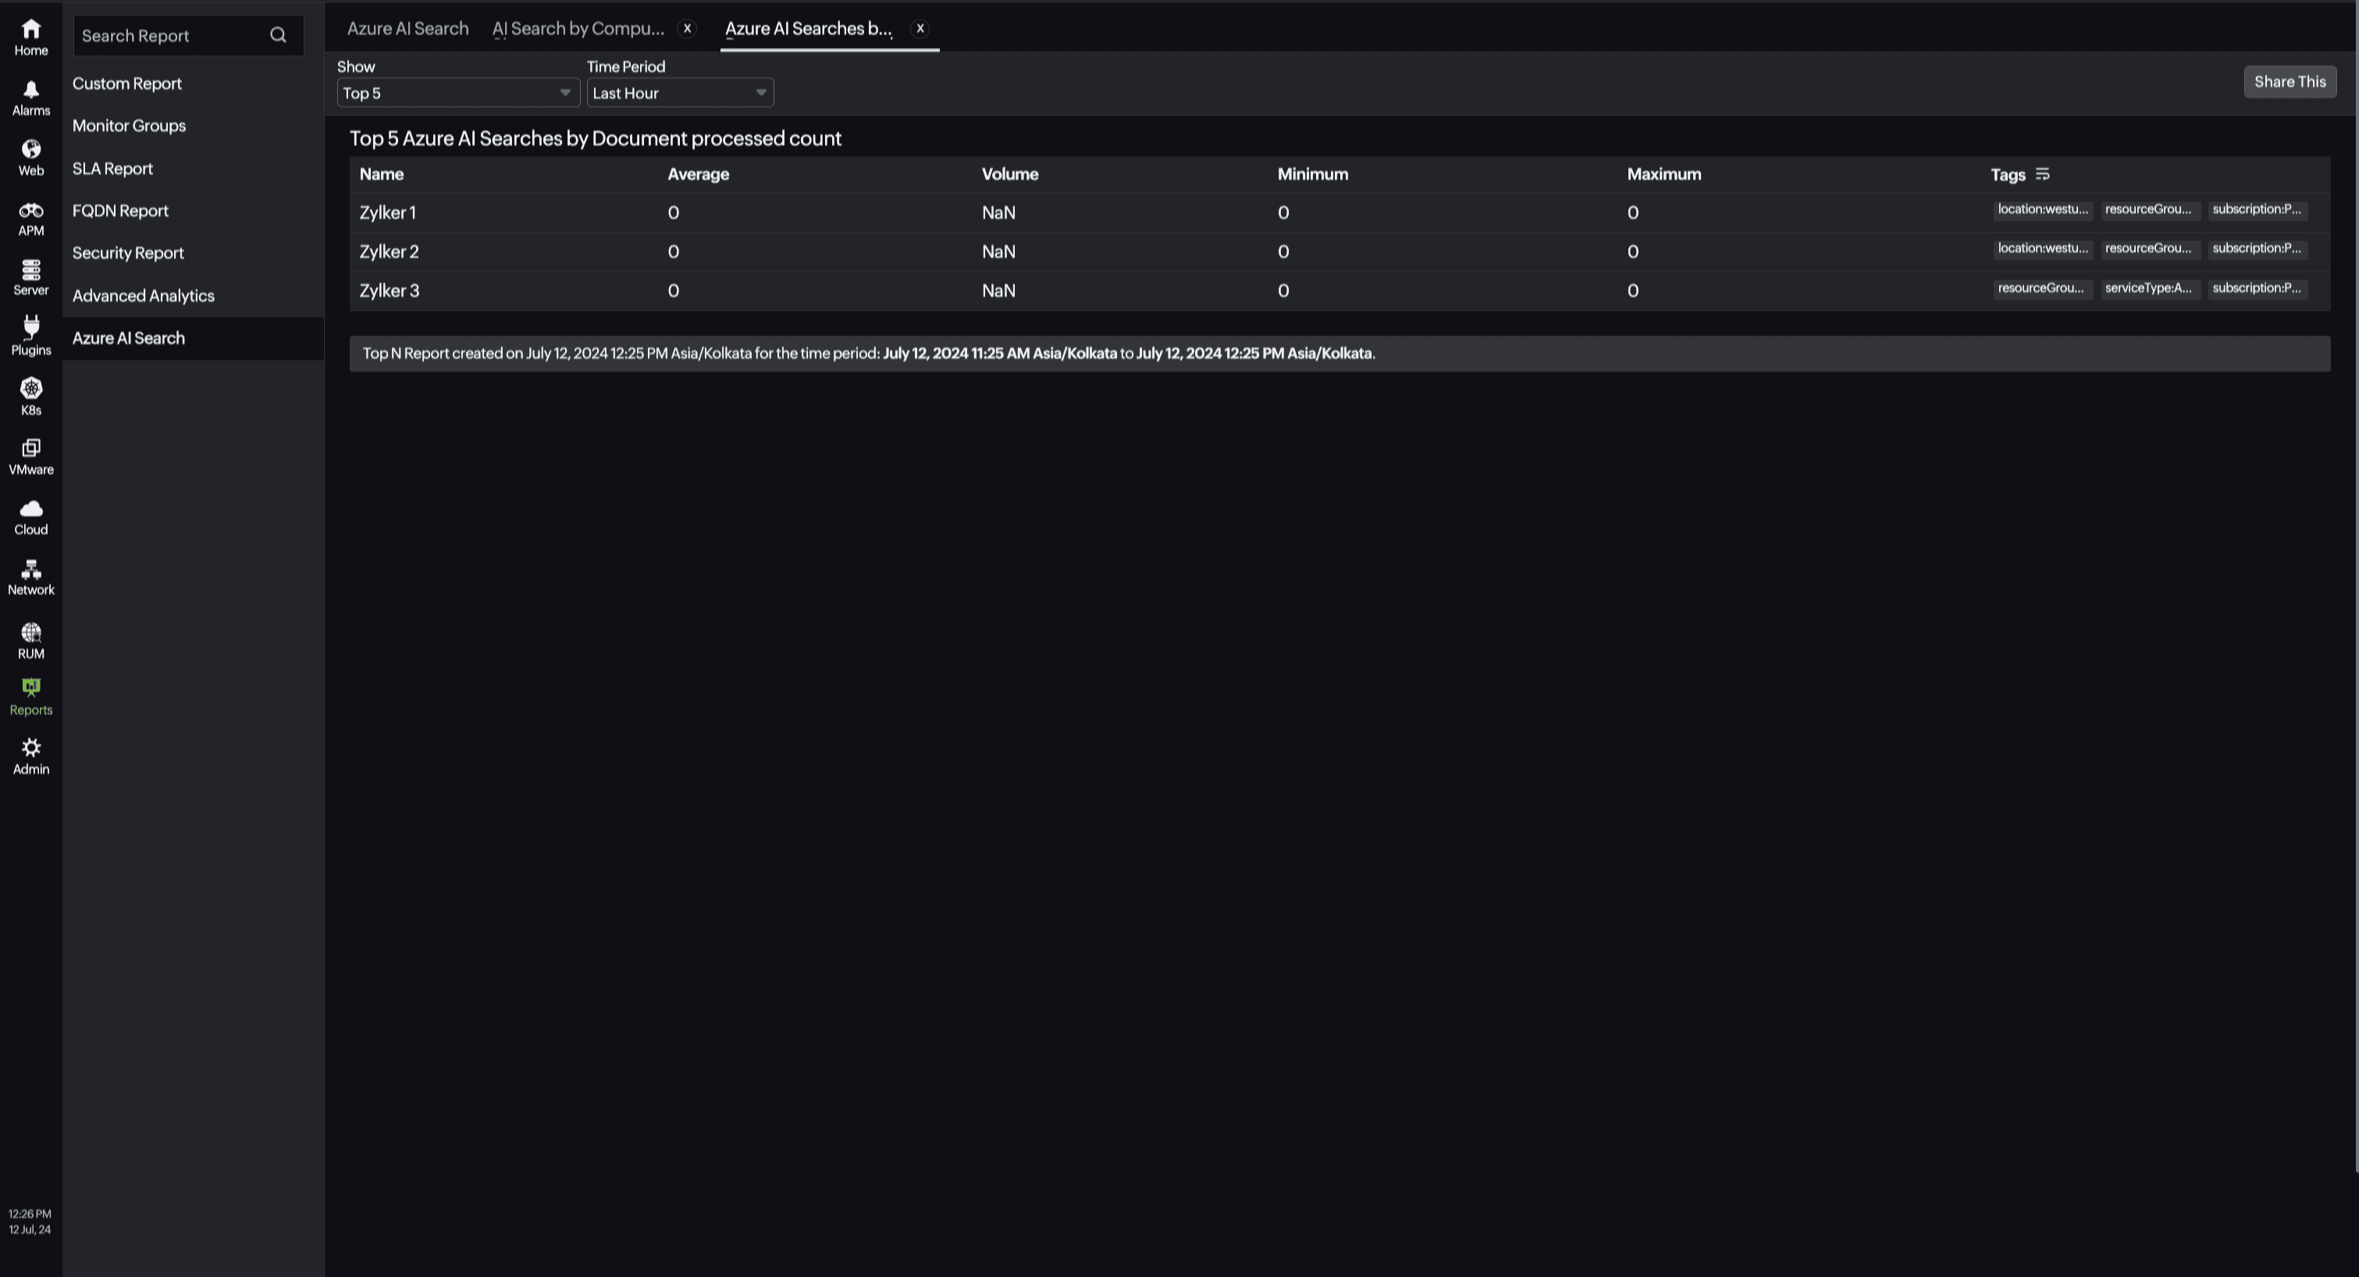The width and height of the screenshot is (2359, 1277).
Task: Open the Show Top 5 dropdown
Action: point(458,91)
